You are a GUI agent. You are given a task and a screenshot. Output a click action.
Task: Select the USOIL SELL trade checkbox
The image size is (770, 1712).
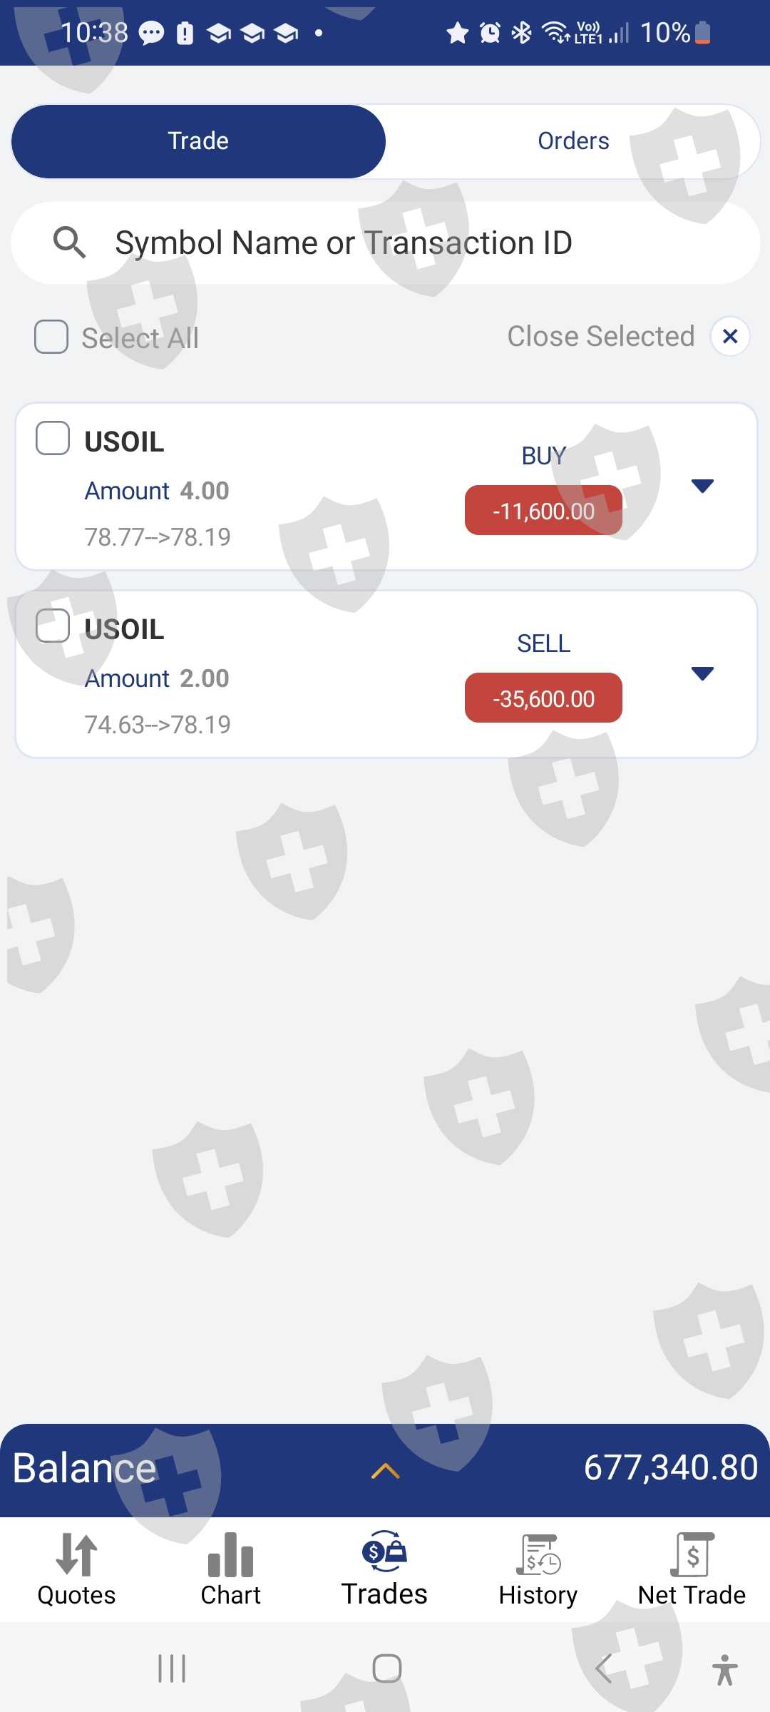pyautogui.click(x=53, y=626)
